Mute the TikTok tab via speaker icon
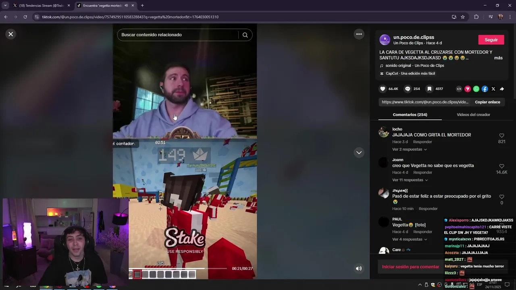This screenshot has height=290, width=516. pos(126,6)
